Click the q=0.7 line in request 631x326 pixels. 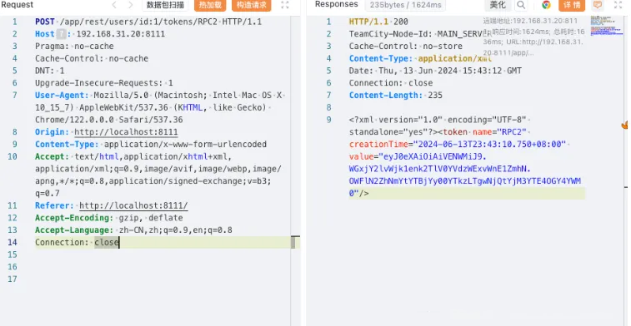[x=48, y=193]
